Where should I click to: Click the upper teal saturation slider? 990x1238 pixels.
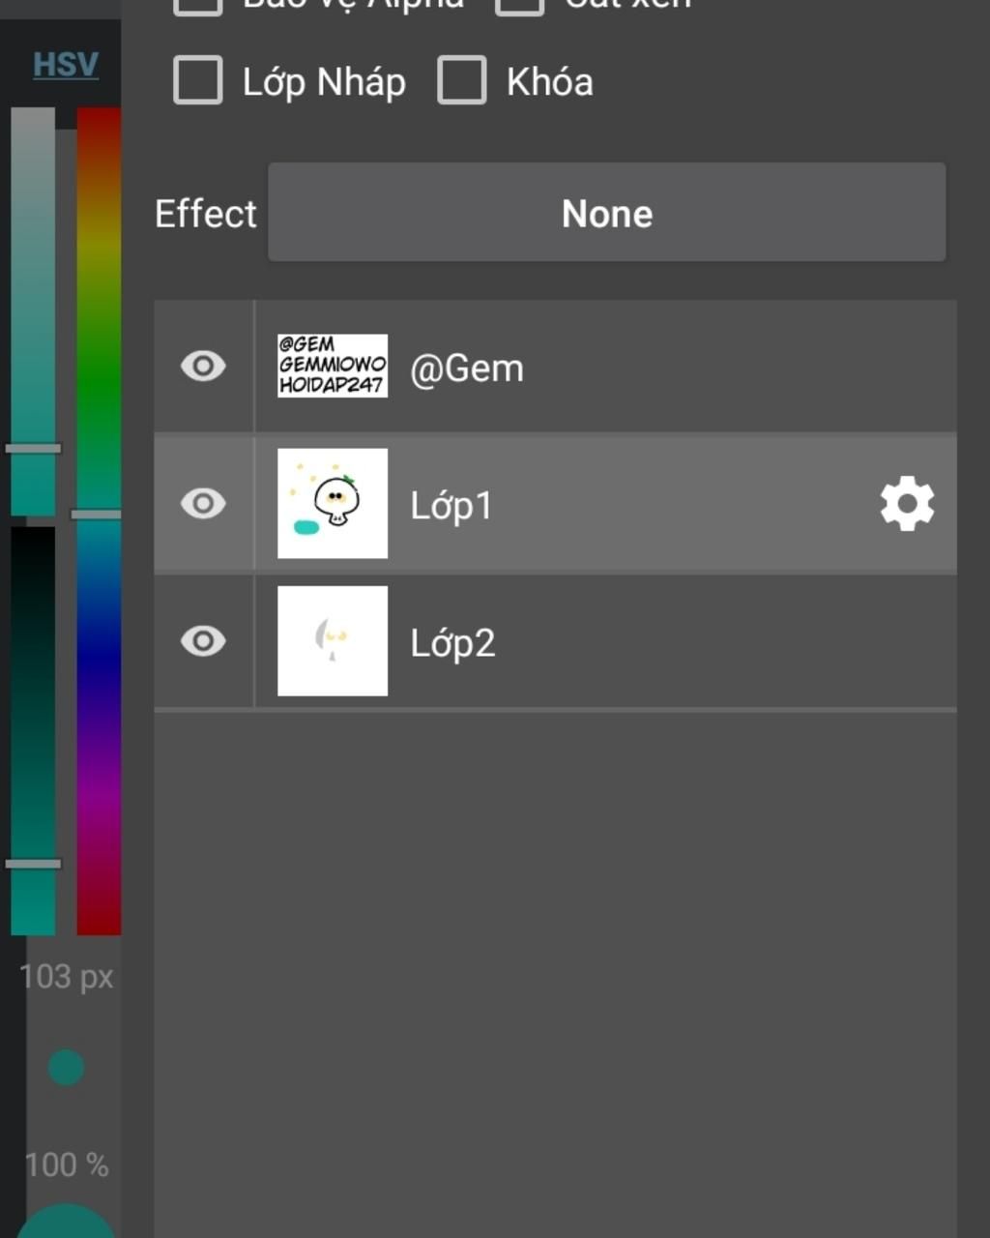pos(33,309)
